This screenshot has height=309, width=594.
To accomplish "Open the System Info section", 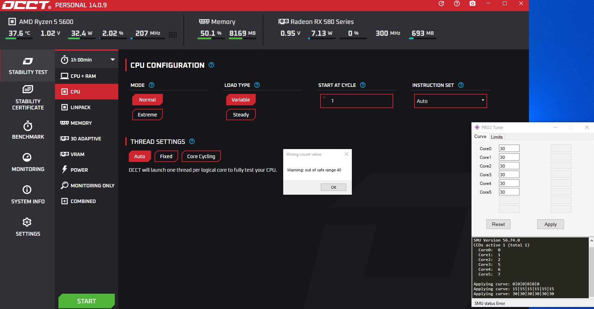I will (28, 195).
